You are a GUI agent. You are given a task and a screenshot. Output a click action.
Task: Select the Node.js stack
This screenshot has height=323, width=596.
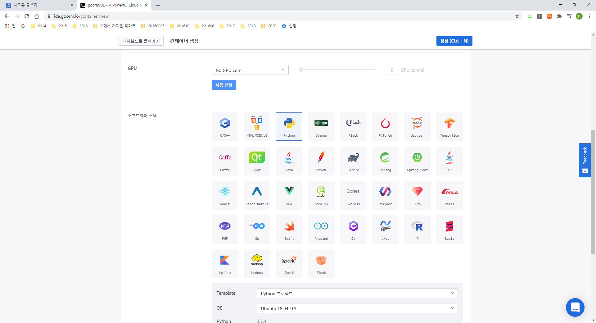321,195
